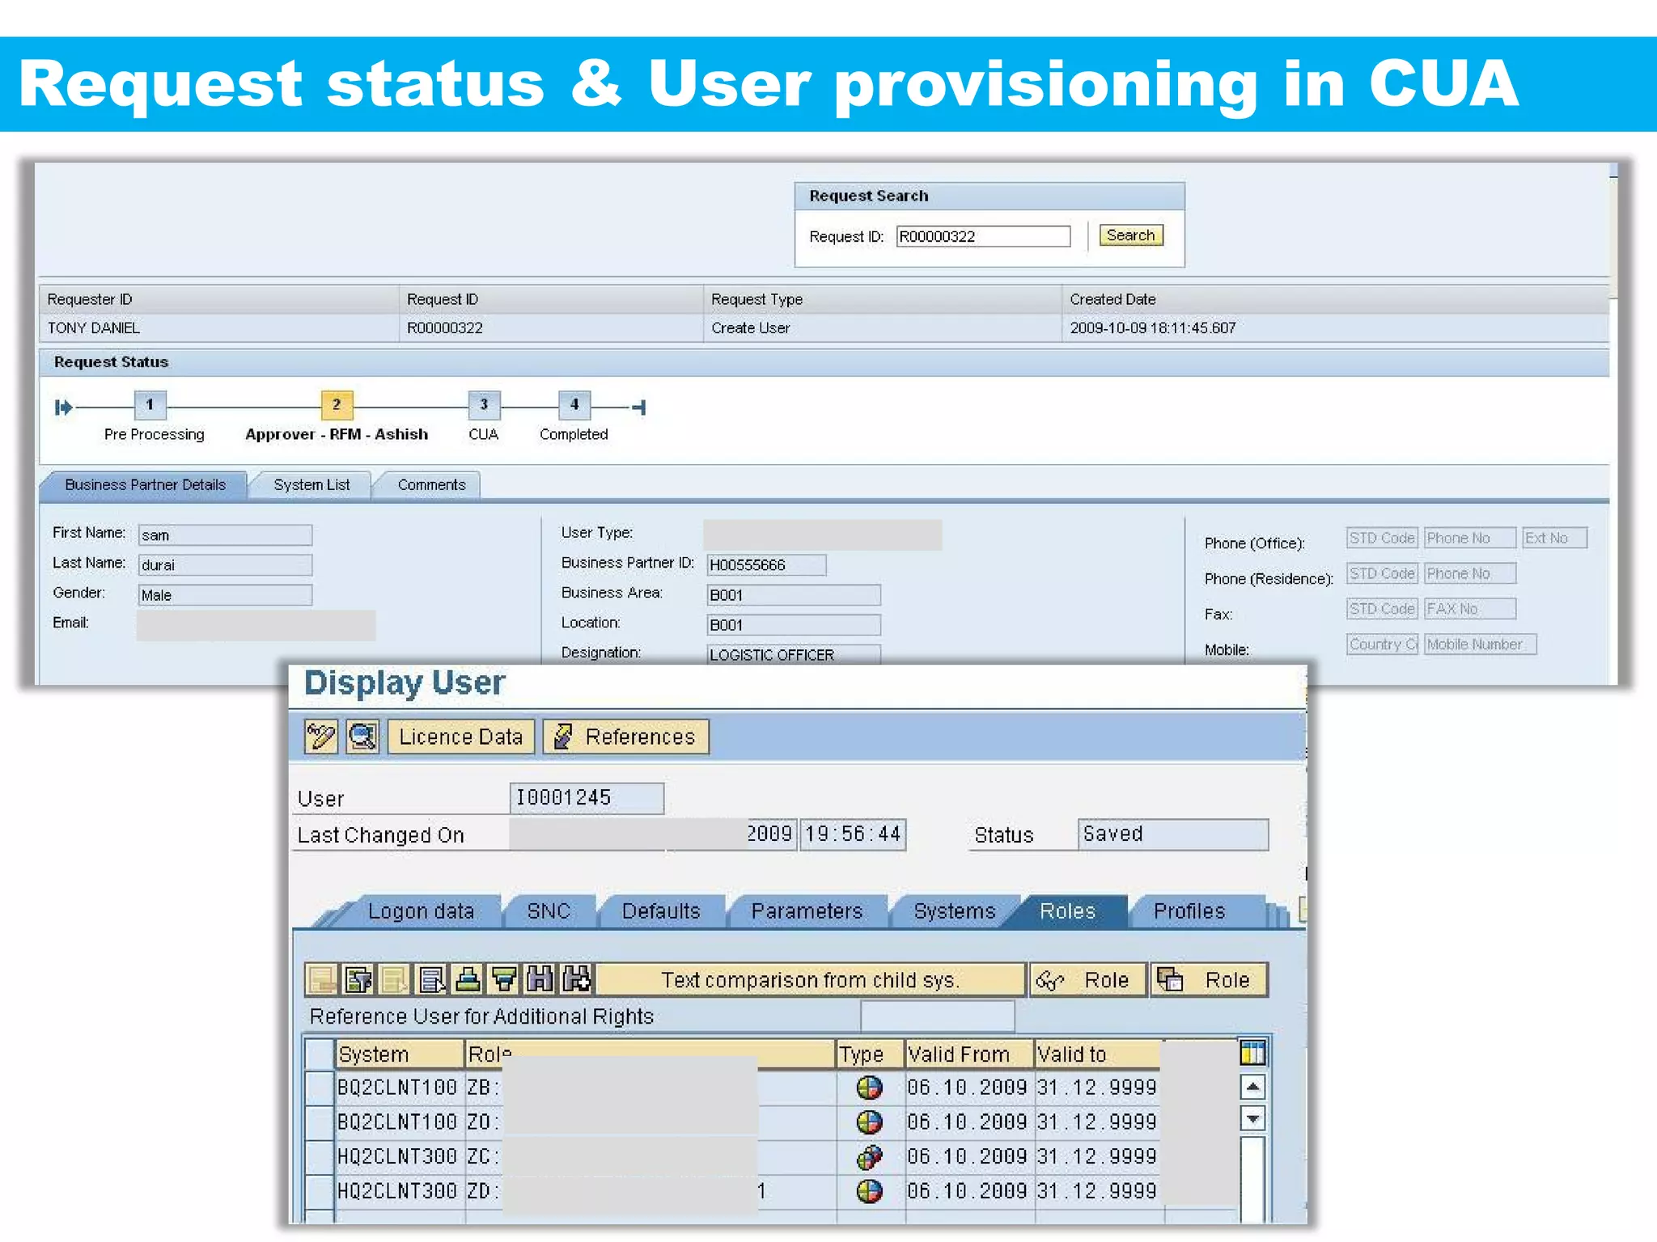Click the workflow start arrow icon
Screen dimensions: 1657x1242
63,407
